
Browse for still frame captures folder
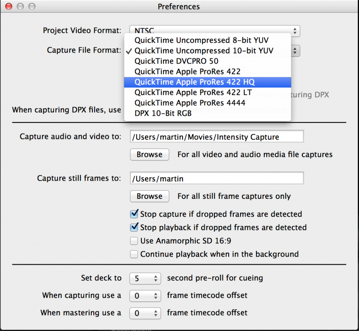[150, 196]
